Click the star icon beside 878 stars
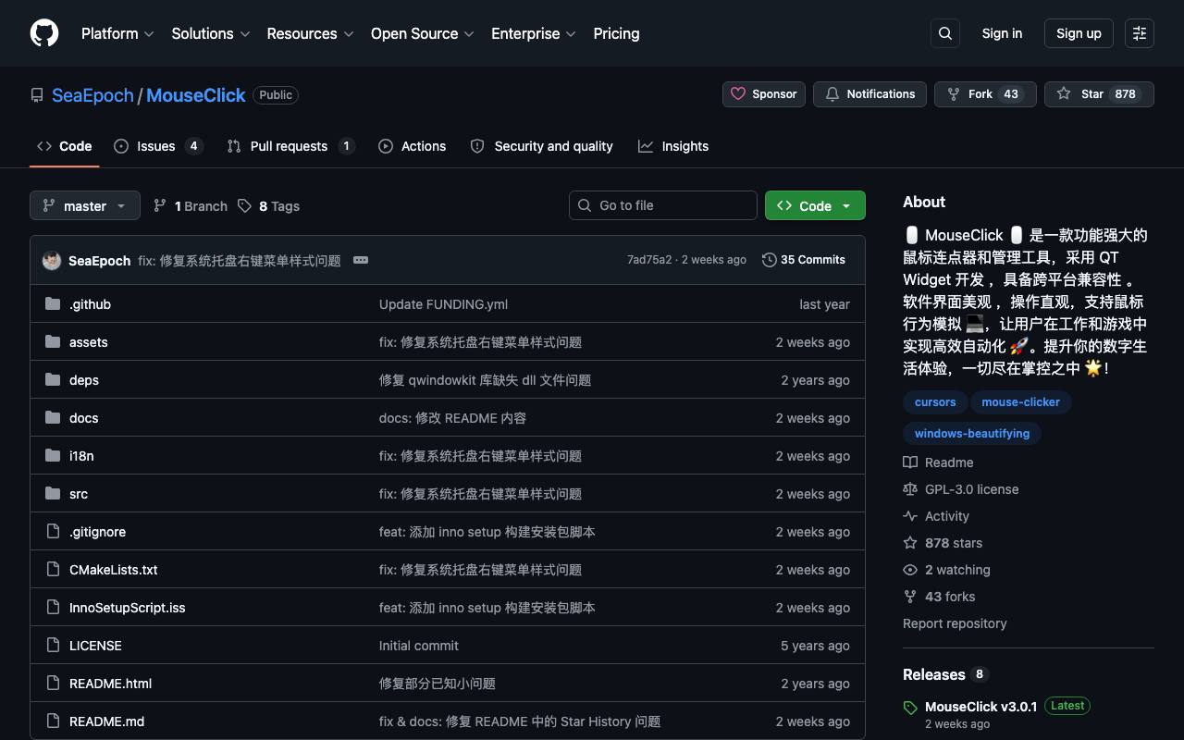Viewport: 1184px width, 740px height. 910,543
